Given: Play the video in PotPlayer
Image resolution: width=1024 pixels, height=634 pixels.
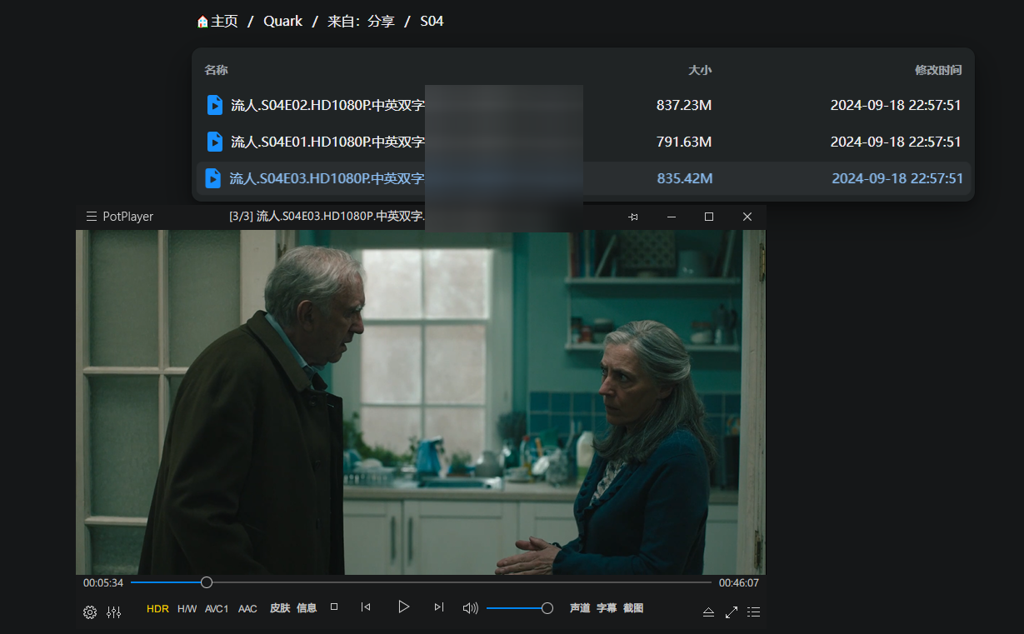Looking at the screenshot, I should click(403, 607).
